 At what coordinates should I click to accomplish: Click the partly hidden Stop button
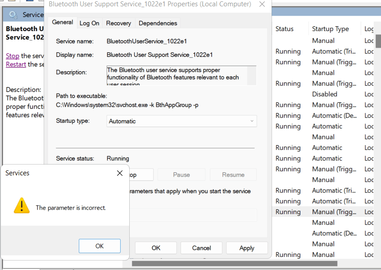tap(141, 174)
